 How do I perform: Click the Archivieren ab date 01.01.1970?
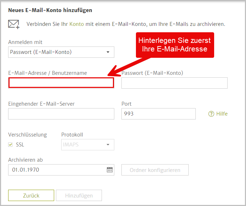coord(25,170)
